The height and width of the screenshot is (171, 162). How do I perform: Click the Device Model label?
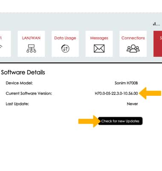click(x=19, y=83)
